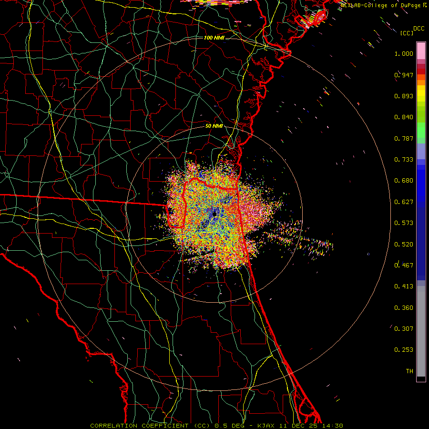This screenshot has height=429, width=429.
Task: Click the 0.733 scale value
Action: [x=404, y=160]
